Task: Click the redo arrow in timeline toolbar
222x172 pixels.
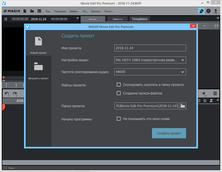Action: 15,94
